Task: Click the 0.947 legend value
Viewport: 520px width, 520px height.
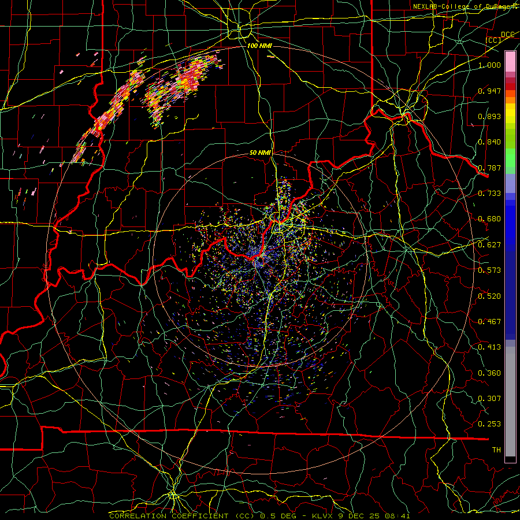Action: (489, 91)
